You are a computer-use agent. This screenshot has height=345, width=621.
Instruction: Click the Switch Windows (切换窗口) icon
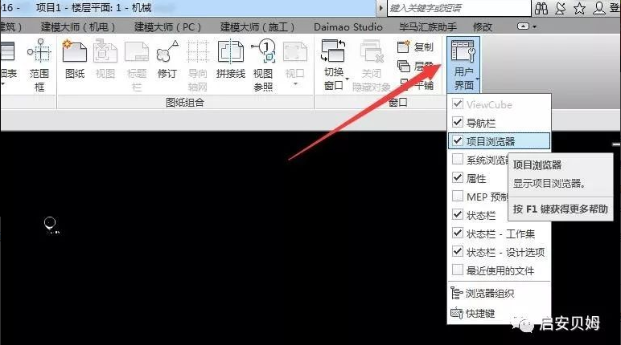pyautogui.click(x=333, y=51)
